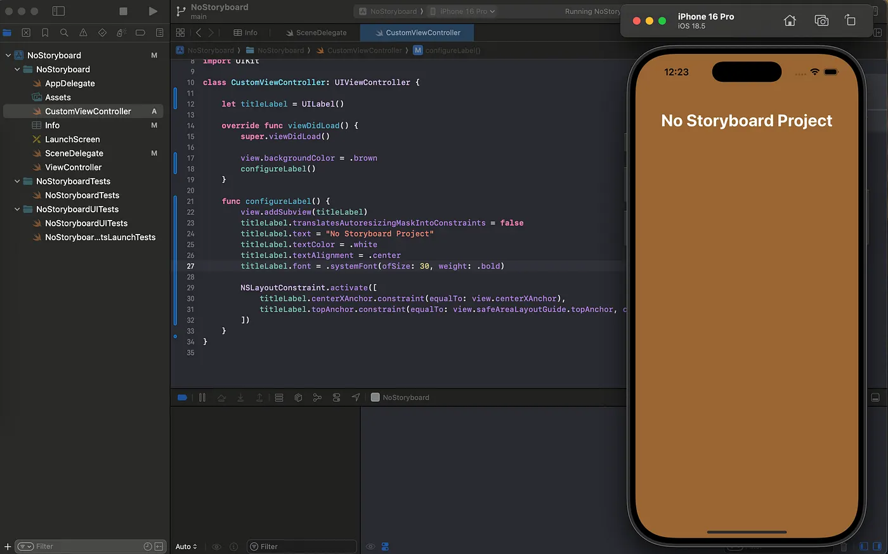Click code line 27 number in gutter
This screenshot has height=554, width=888.
[x=190, y=266]
